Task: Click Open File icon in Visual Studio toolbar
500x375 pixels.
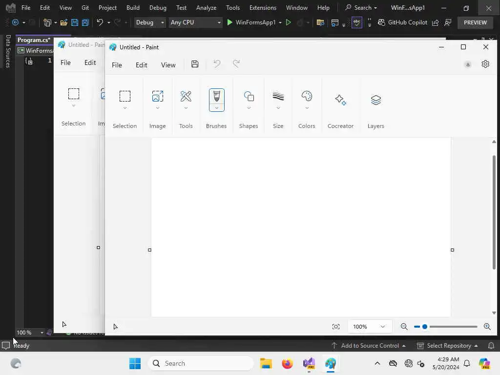Action: (x=64, y=22)
